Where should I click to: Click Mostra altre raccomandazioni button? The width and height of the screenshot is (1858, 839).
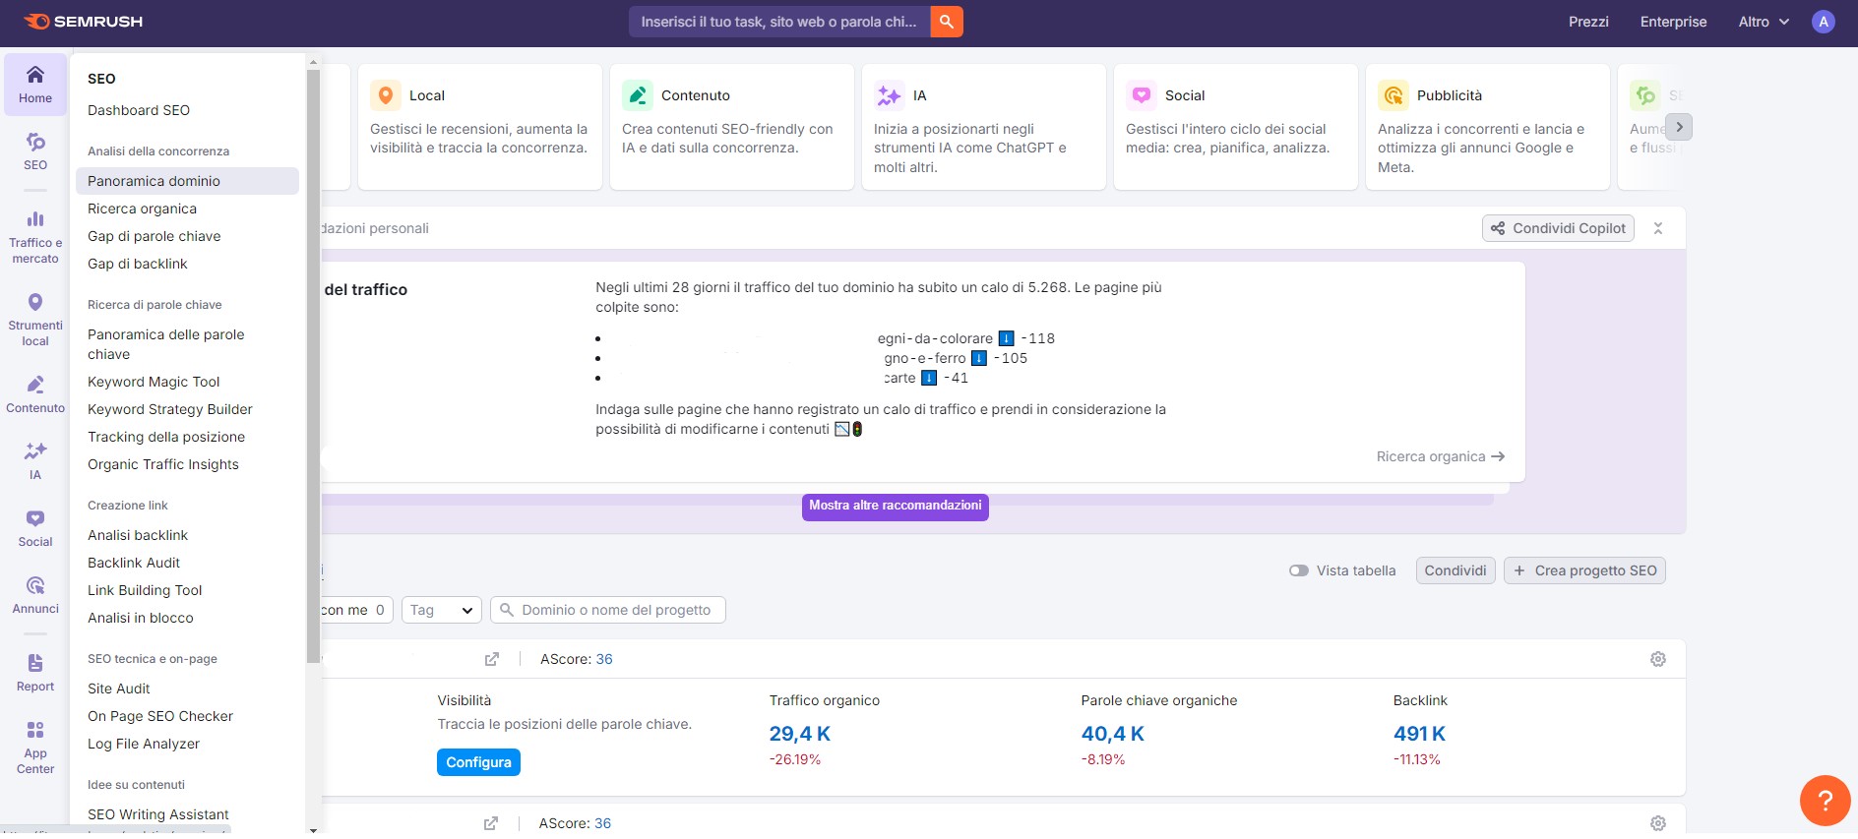coord(896,506)
